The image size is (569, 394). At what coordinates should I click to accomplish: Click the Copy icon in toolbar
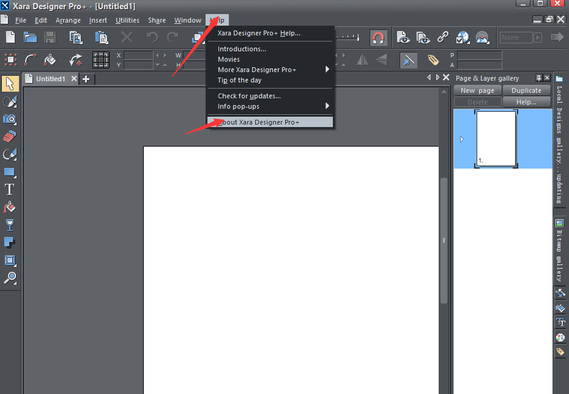76,37
